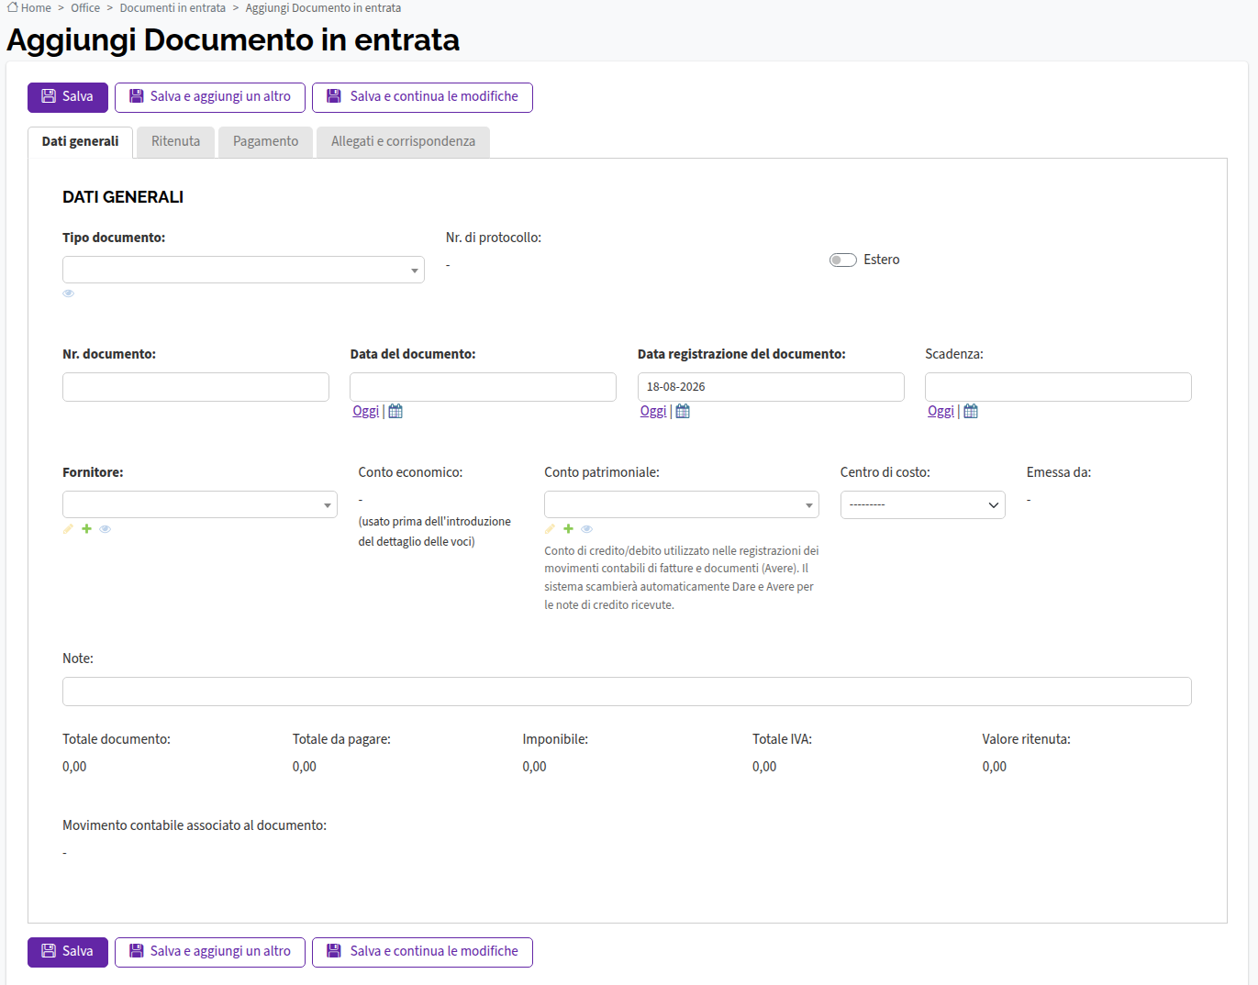Click the eye view icon under Conto patrimoniale

pyautogui.click(x=586, y=529)
